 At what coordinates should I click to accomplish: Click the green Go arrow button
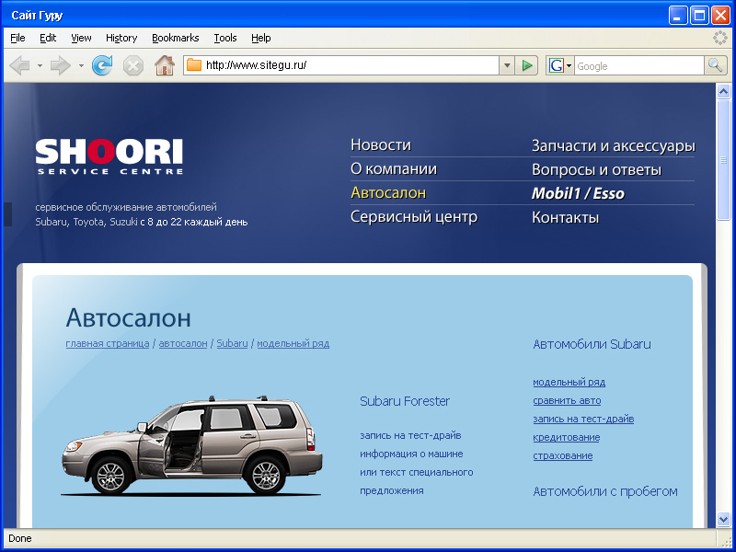click(x=526, y=65)
